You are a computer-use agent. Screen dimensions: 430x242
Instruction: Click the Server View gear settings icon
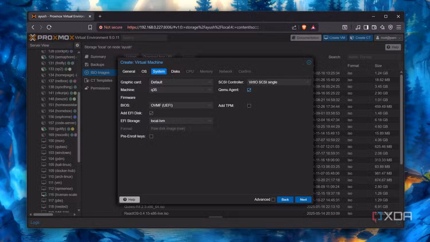(77, 45)
